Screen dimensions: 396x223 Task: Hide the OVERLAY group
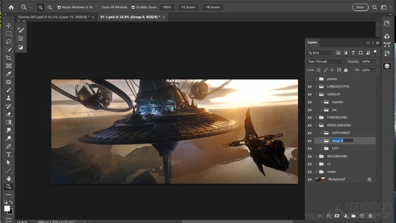click(x=309, y=94)
